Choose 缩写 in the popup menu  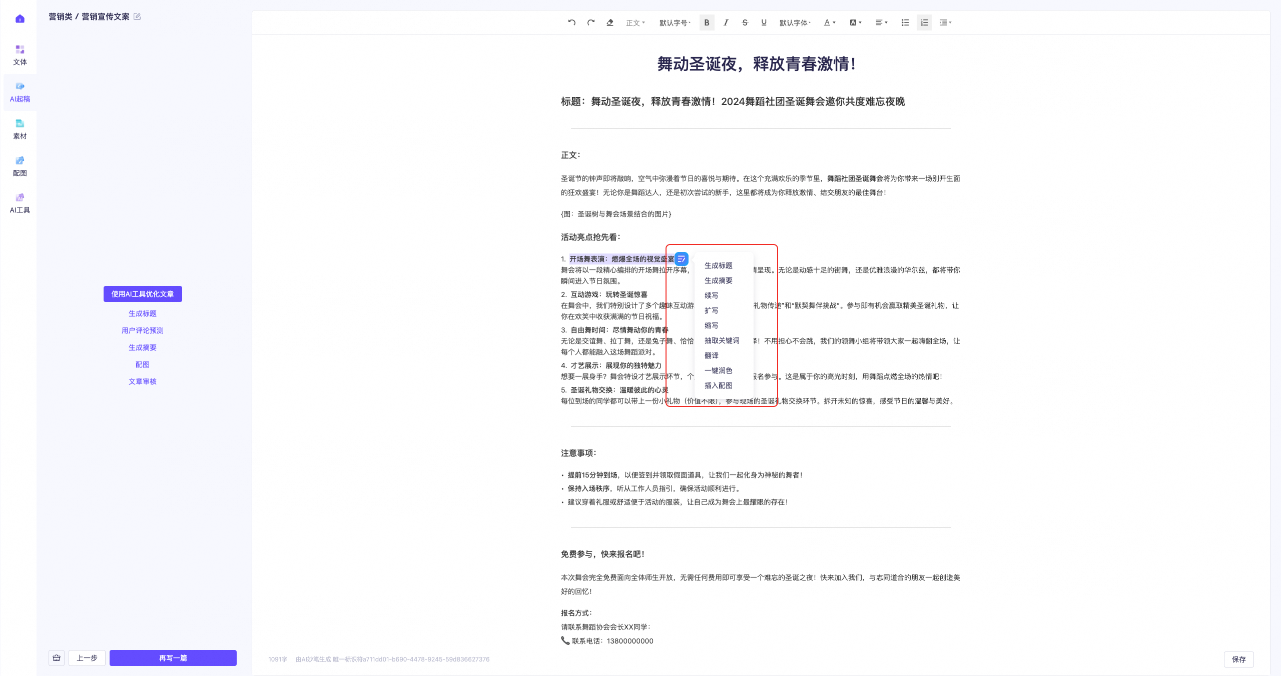(712, 325)
